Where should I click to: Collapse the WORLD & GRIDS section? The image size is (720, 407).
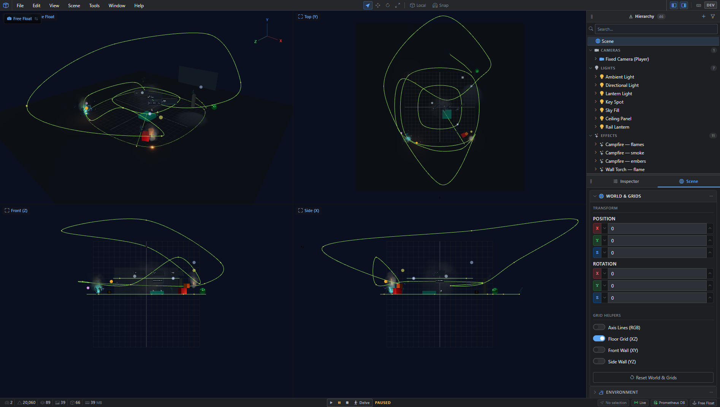coord(595,196)
